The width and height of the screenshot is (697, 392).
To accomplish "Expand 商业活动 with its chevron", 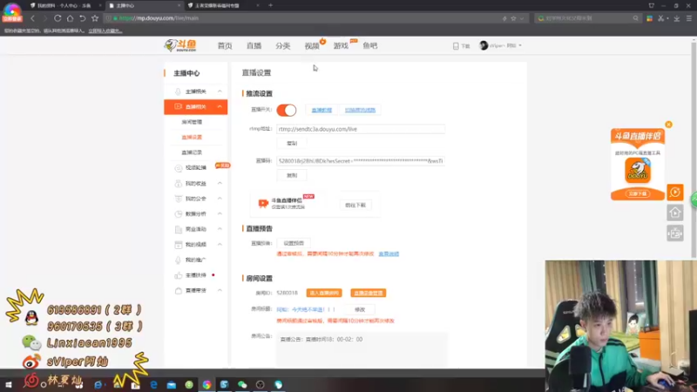I will click(220, 229).
